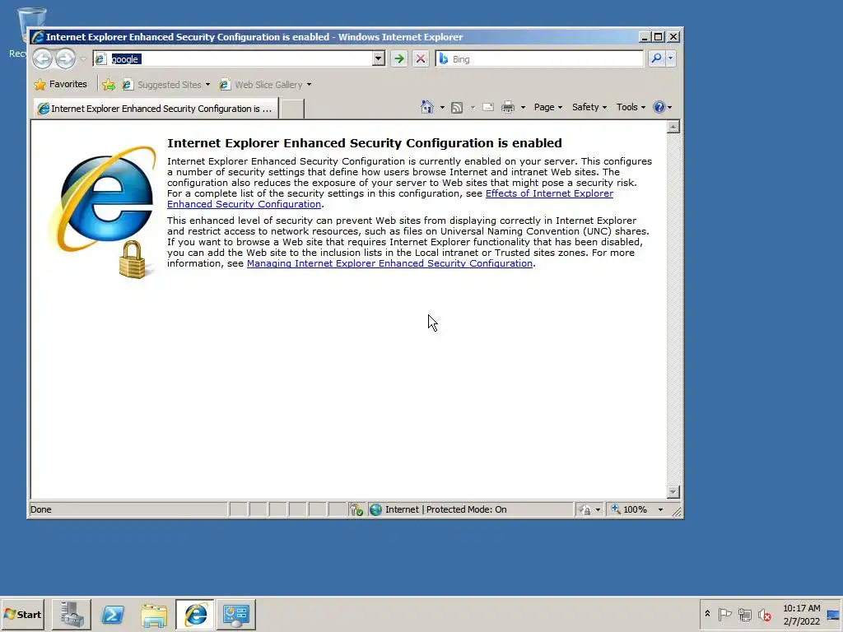Open the Windows Start menu
Screen dimensions: 843x632
coord(22,614)
